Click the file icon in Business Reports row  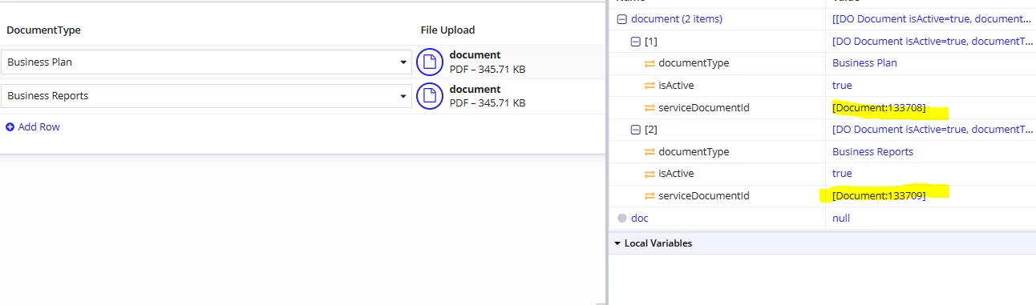(x=430, y=96)
